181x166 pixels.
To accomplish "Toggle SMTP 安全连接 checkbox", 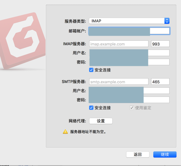I will [91, 108].
